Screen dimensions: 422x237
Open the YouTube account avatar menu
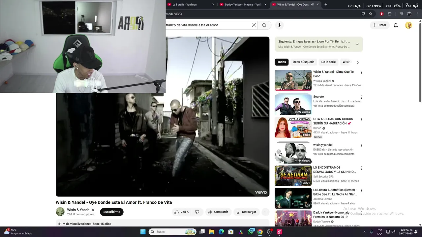point(409,25)
